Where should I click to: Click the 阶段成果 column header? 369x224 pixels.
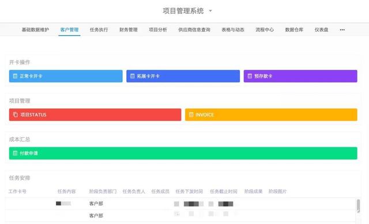253,191
